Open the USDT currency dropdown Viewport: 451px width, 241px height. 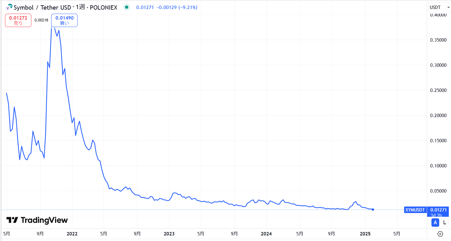(x=439, y=7)
